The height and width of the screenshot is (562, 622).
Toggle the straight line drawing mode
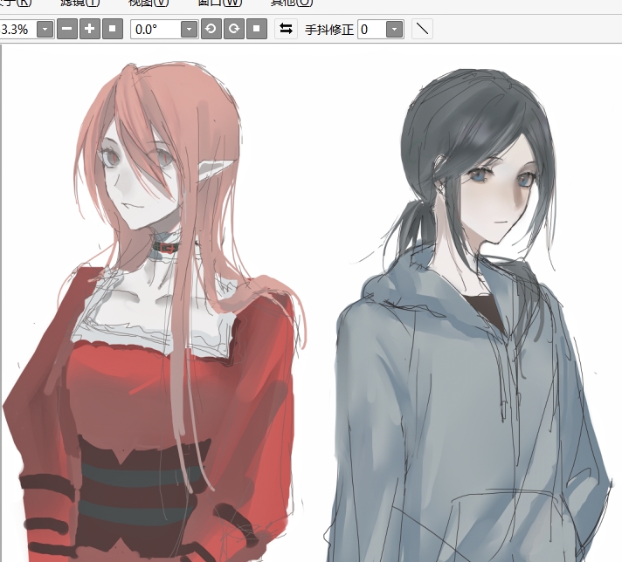(422, 29)
